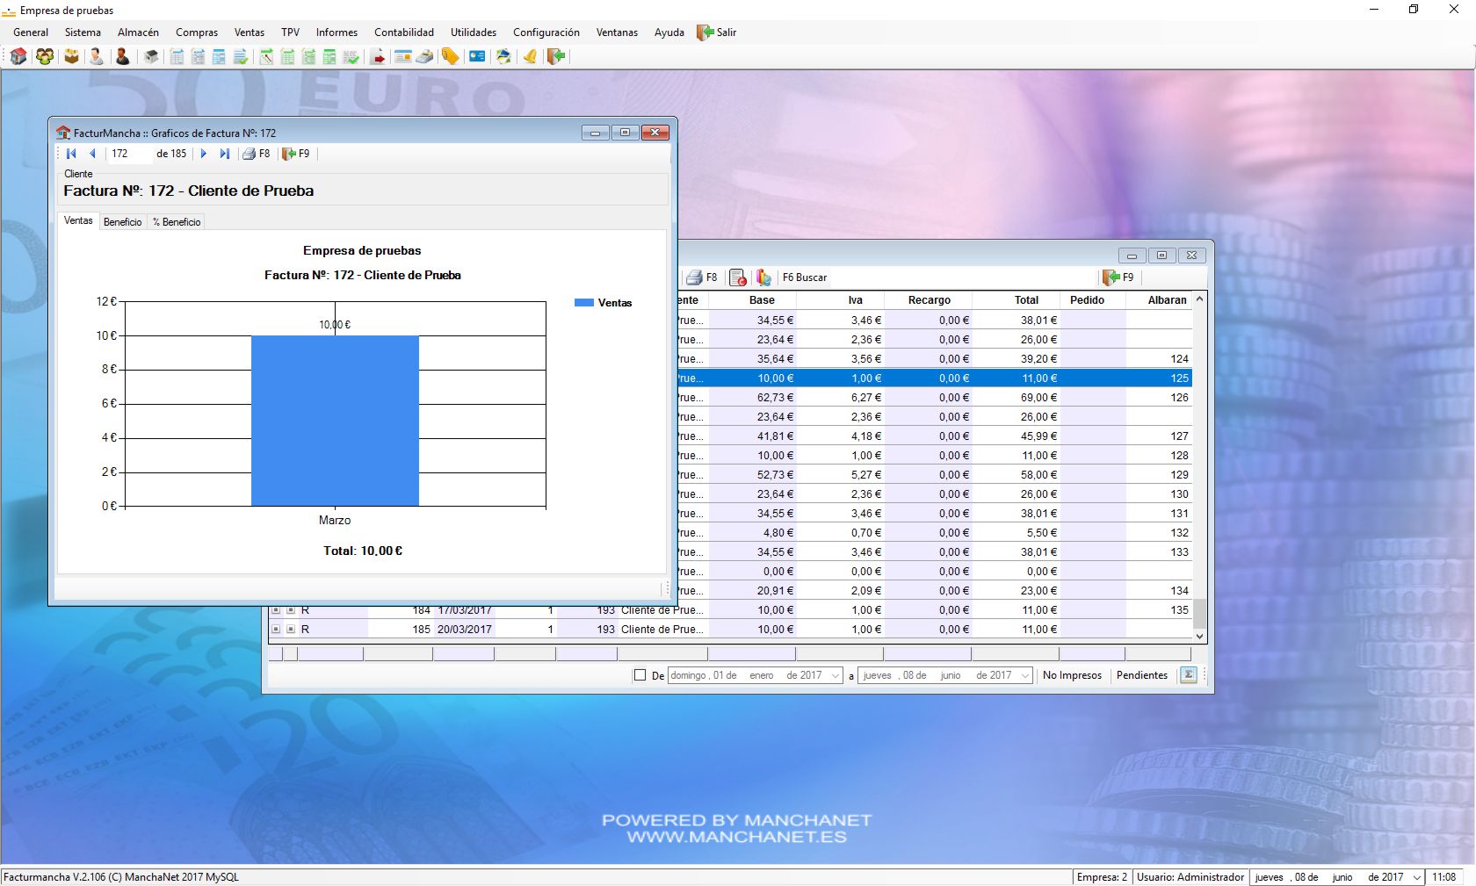Click the cash register toolbar icon
The width and height of the screenshot is (1476, 886).
424,57
